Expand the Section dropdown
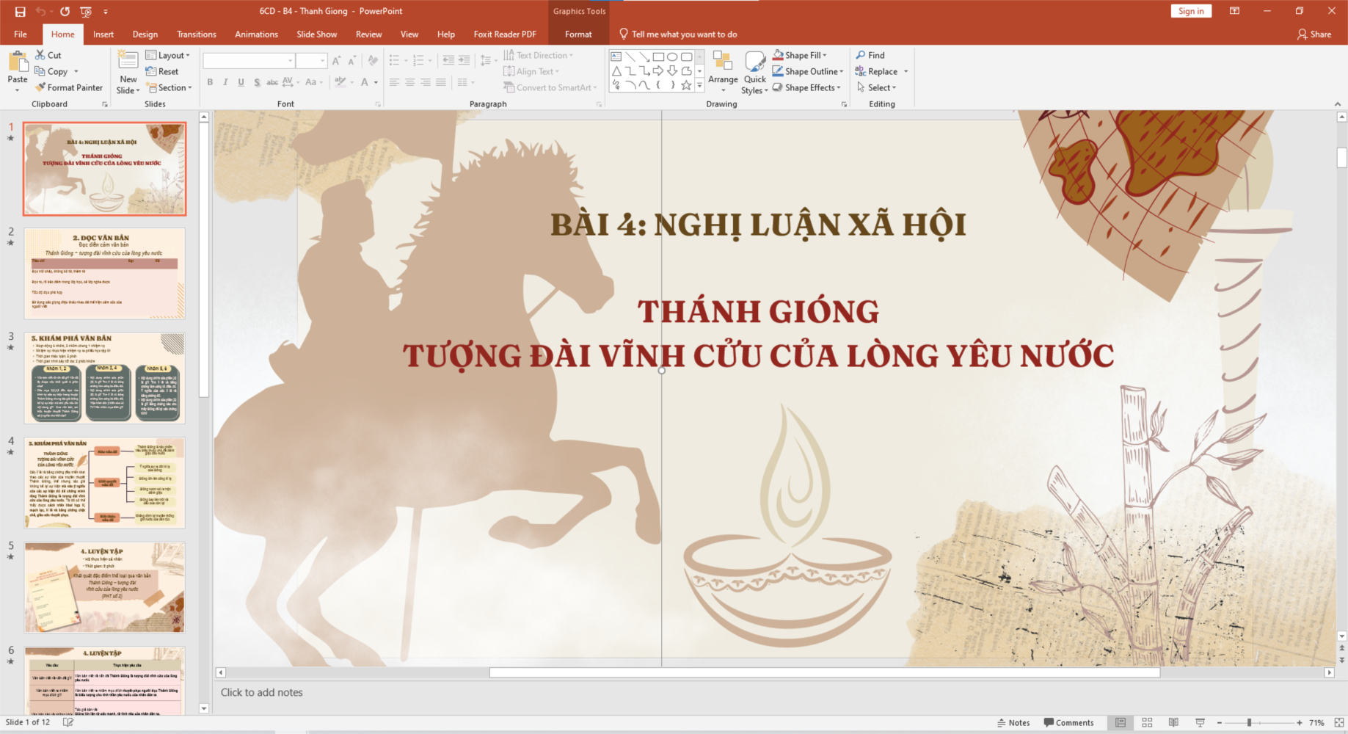1348x734 pixels. click(x=169, y=87)
